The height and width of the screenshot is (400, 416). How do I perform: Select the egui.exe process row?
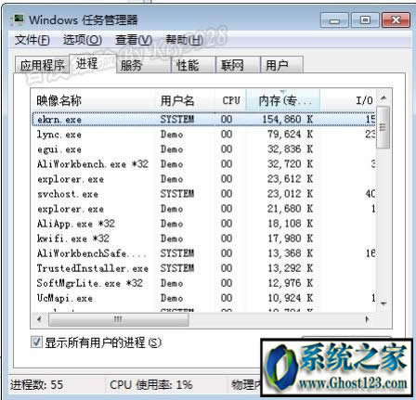203,149
